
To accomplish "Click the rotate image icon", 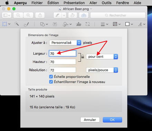I will click(73, 15).
